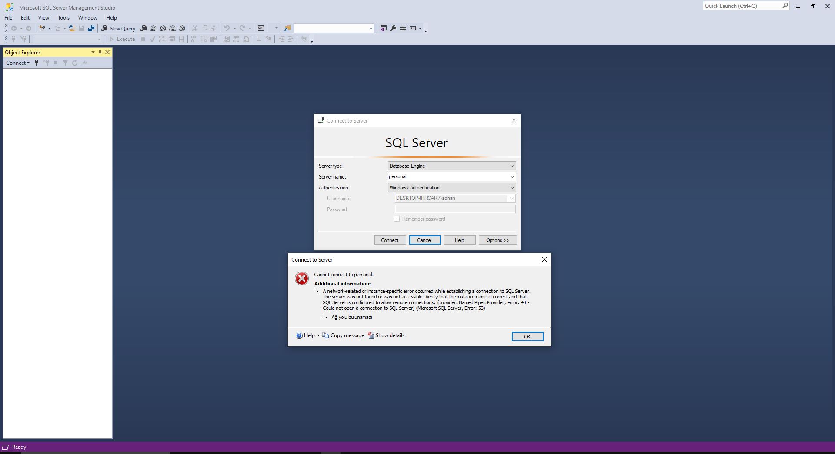Click Cancel in Connect to Server dialog
Image resolution: width=835 pixels, height=454 pixels.
coord(425,240)
